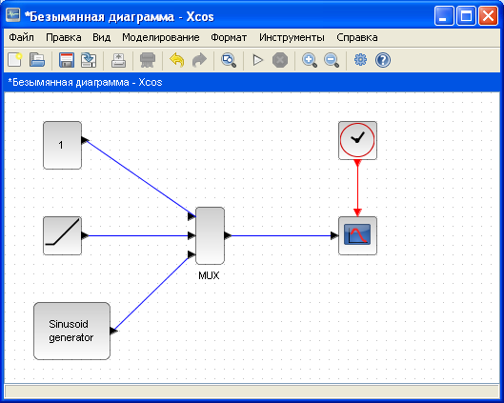Close the Xcos window

tap(488, 15)
